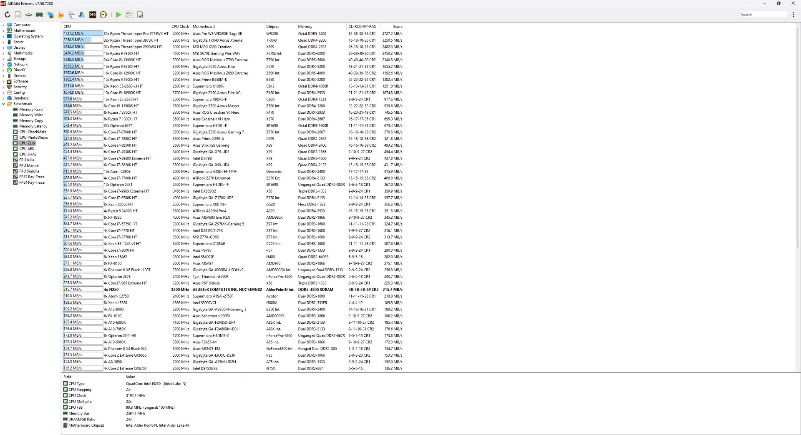The height and width of the screenshot is (435, 801).
Task: Open the Report document toolbar icon
Action: [18, 15]
